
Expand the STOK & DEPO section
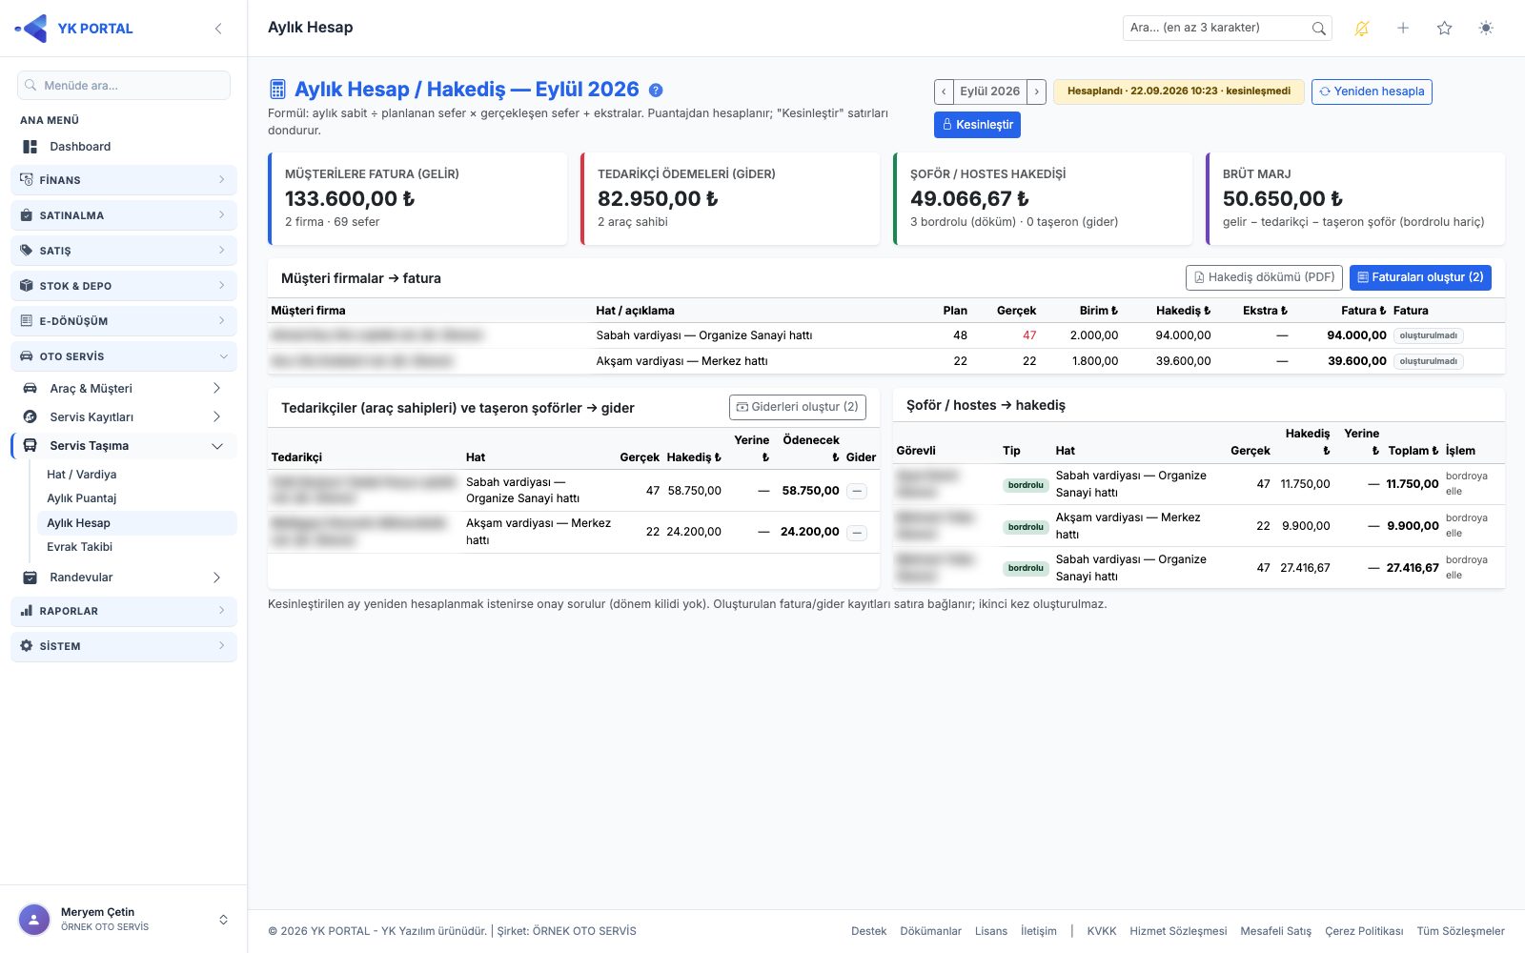124,286
